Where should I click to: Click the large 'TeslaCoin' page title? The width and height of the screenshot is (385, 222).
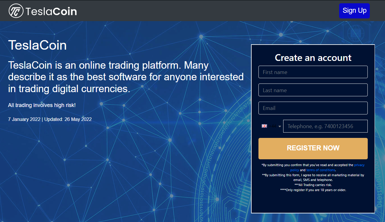tap(37, 45)
